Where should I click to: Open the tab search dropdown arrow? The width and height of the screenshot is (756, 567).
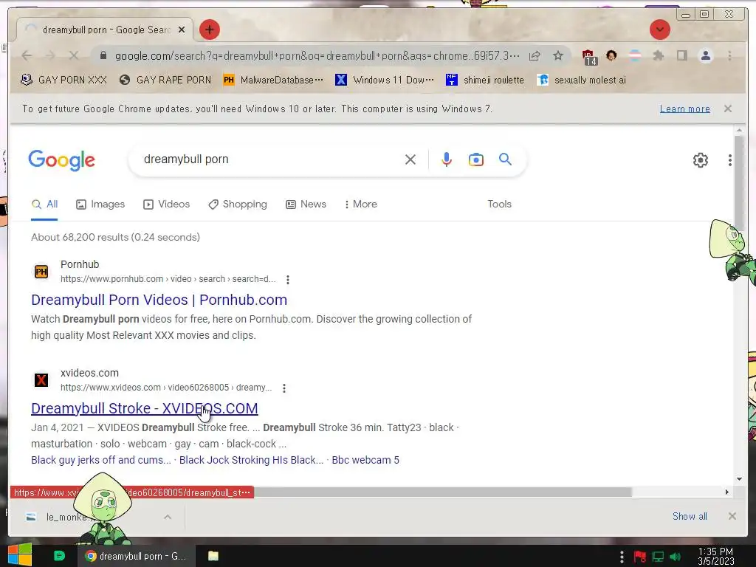(x=659, y=30)
